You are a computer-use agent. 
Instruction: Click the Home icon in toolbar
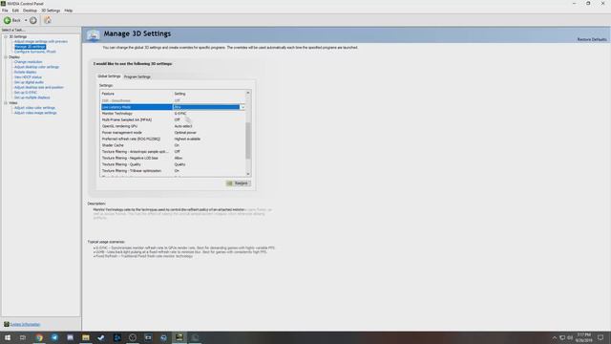click(48, 20)
